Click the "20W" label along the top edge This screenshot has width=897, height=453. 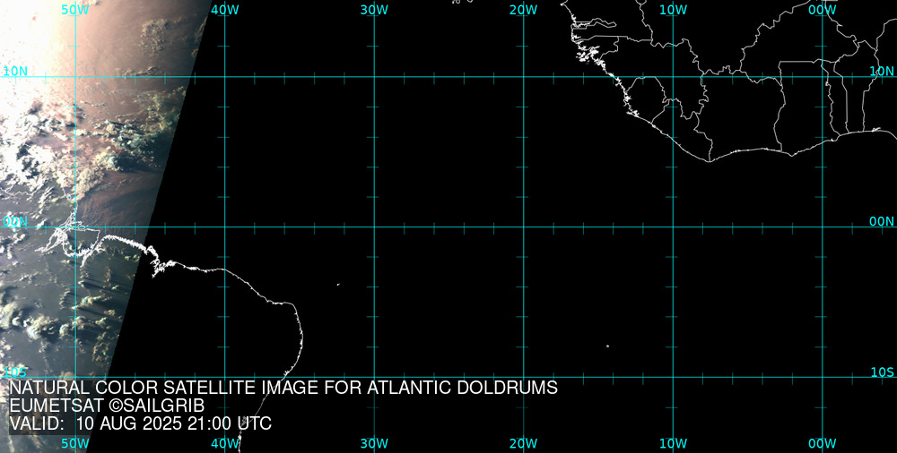pyautogui.click(x=524, y=10)
